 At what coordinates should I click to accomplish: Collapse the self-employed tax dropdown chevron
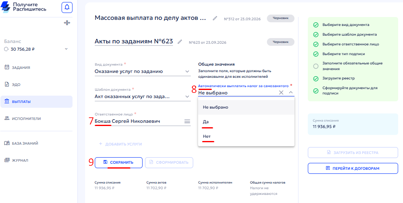[291, 92]
